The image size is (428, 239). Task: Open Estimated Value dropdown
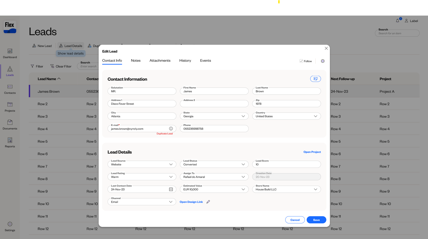coord(214,189)
